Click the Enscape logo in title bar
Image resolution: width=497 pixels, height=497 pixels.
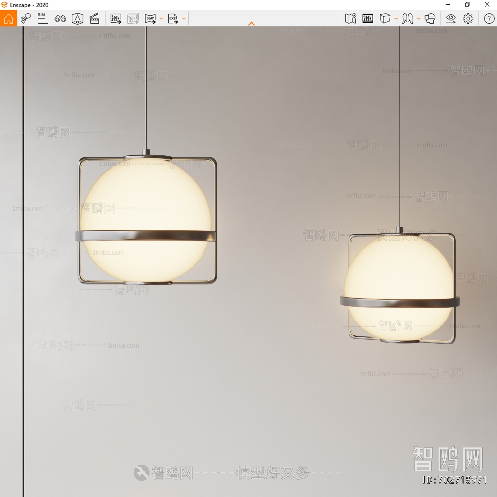coord(4,5)
